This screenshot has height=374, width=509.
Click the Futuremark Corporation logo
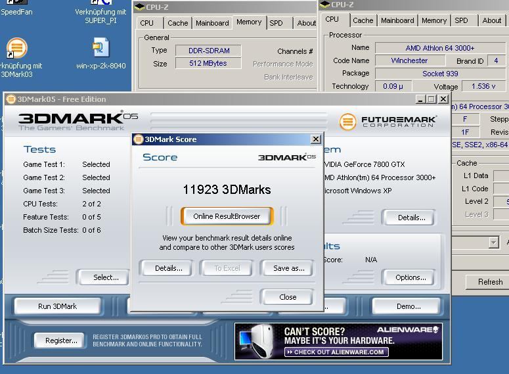tap(387, 122)
